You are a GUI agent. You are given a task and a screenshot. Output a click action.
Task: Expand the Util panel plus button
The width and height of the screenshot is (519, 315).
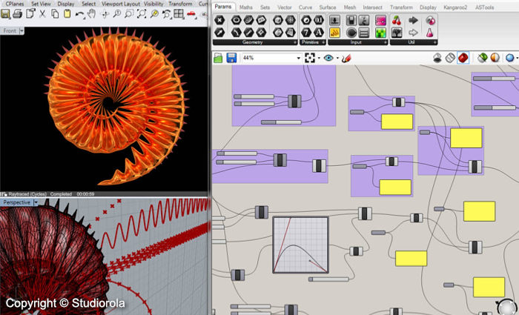[435, 43]
